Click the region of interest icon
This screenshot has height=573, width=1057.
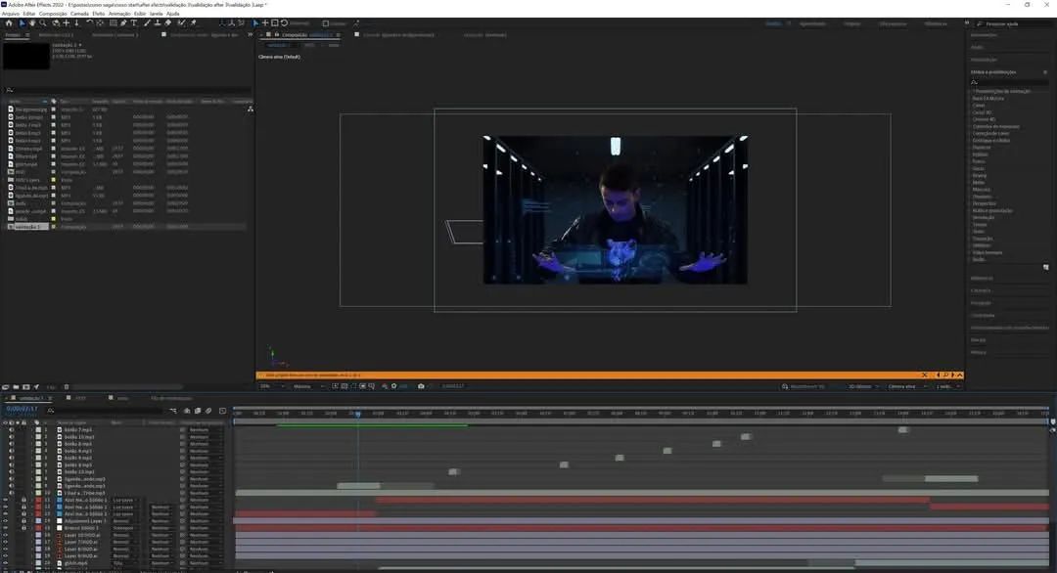tap(363, 386)
